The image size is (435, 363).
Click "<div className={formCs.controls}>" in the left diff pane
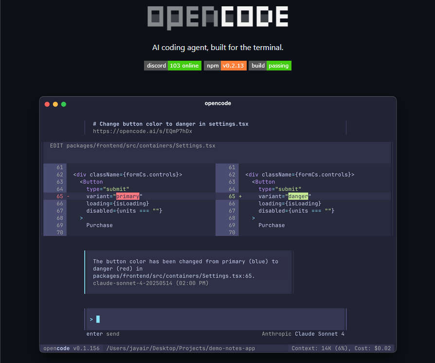tap(127, 174)
